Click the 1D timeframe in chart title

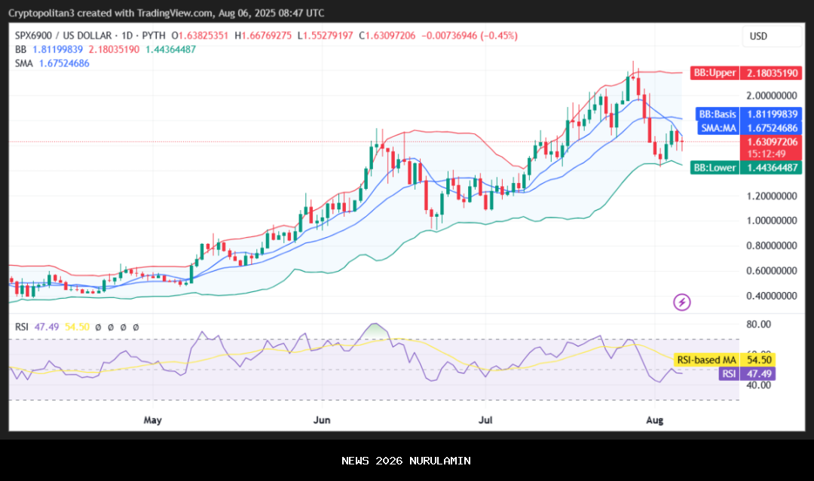coord(126,35)
